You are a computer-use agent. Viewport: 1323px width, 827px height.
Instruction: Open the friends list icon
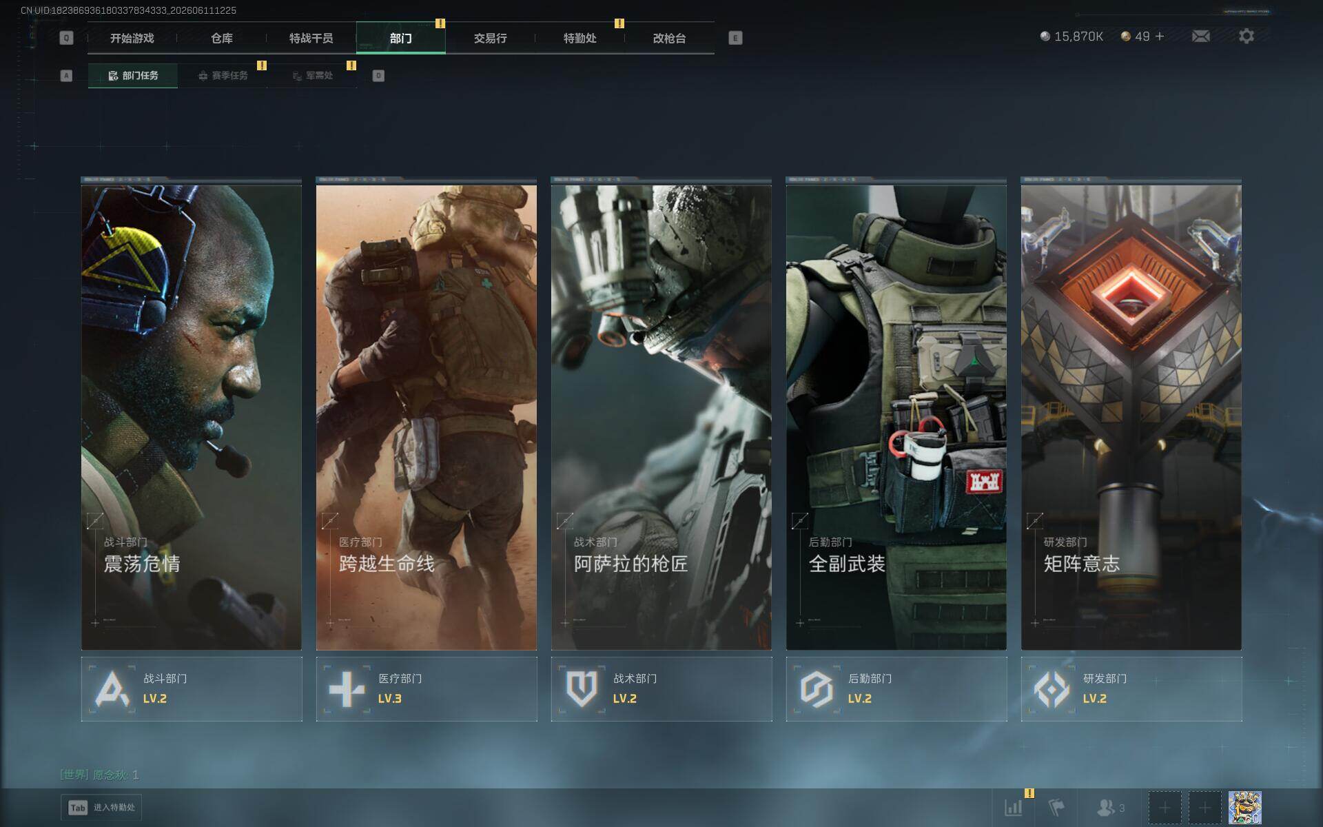point(1110,807)
